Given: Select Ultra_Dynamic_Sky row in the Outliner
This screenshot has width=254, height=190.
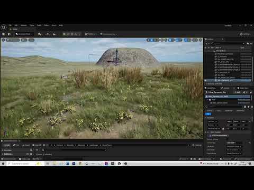Looking at the screenshot, I should point(228,80).
